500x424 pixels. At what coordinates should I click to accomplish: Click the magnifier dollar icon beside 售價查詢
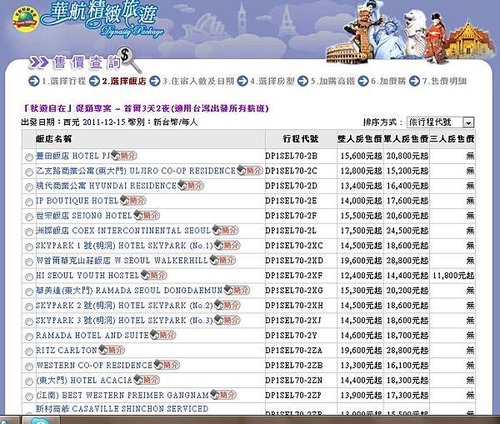tap(129, 58)
